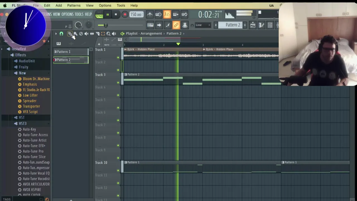Toggle the green Playlist snap magnet

[x=61, y=33]
